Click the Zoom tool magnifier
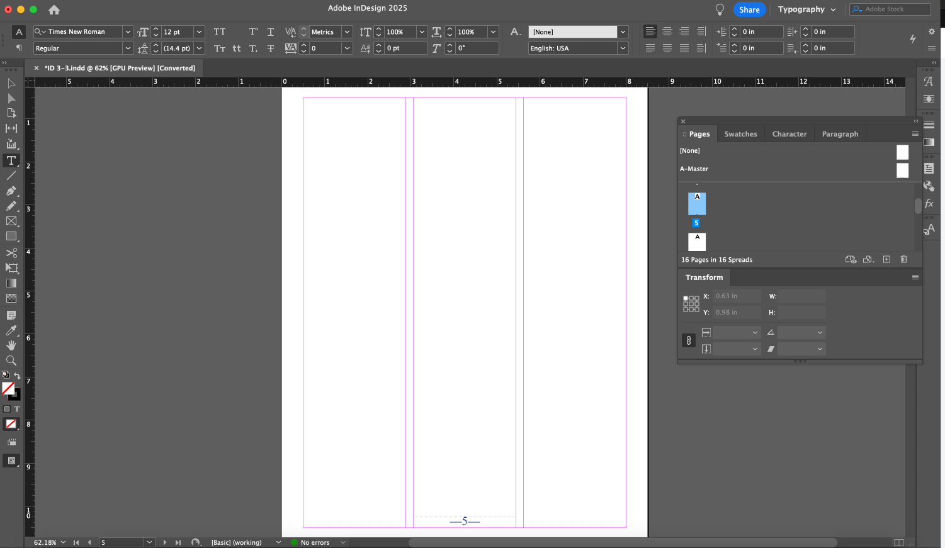The width and height of the screenshot is (945, 548). (11, 361)
